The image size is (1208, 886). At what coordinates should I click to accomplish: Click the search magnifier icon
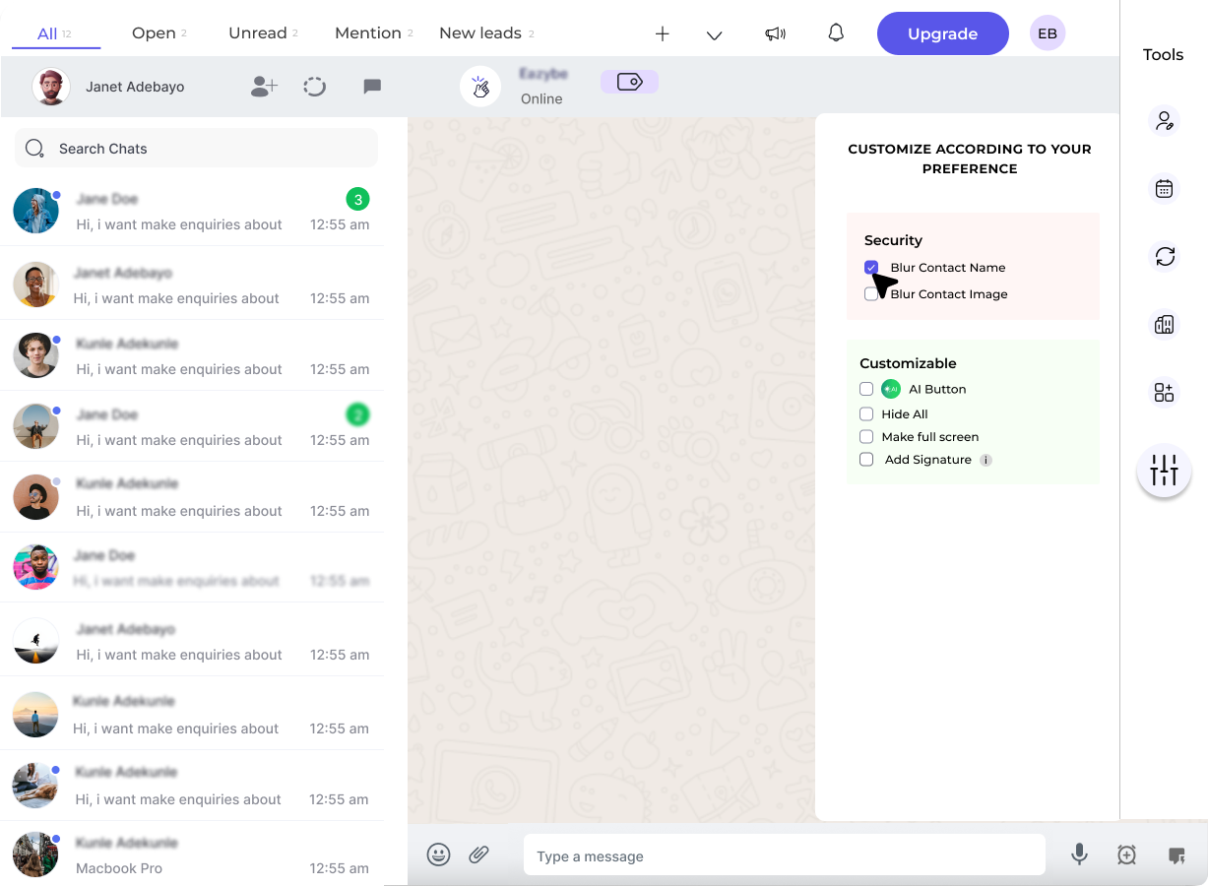(x=34, y=149)
